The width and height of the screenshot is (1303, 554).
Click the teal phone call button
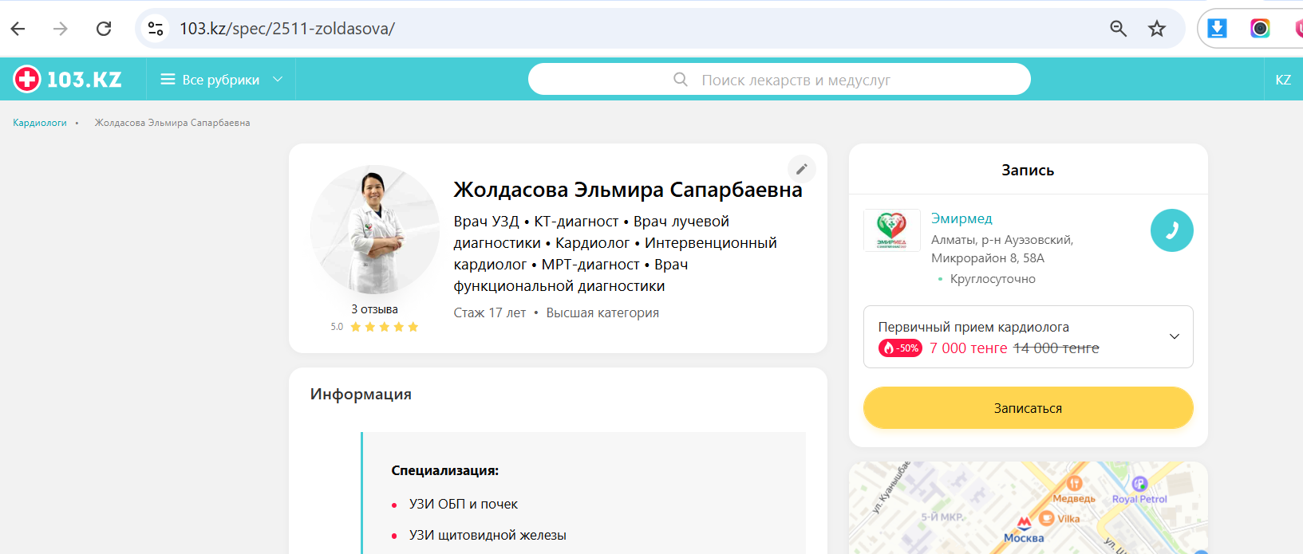click(x=1171, y=230)
